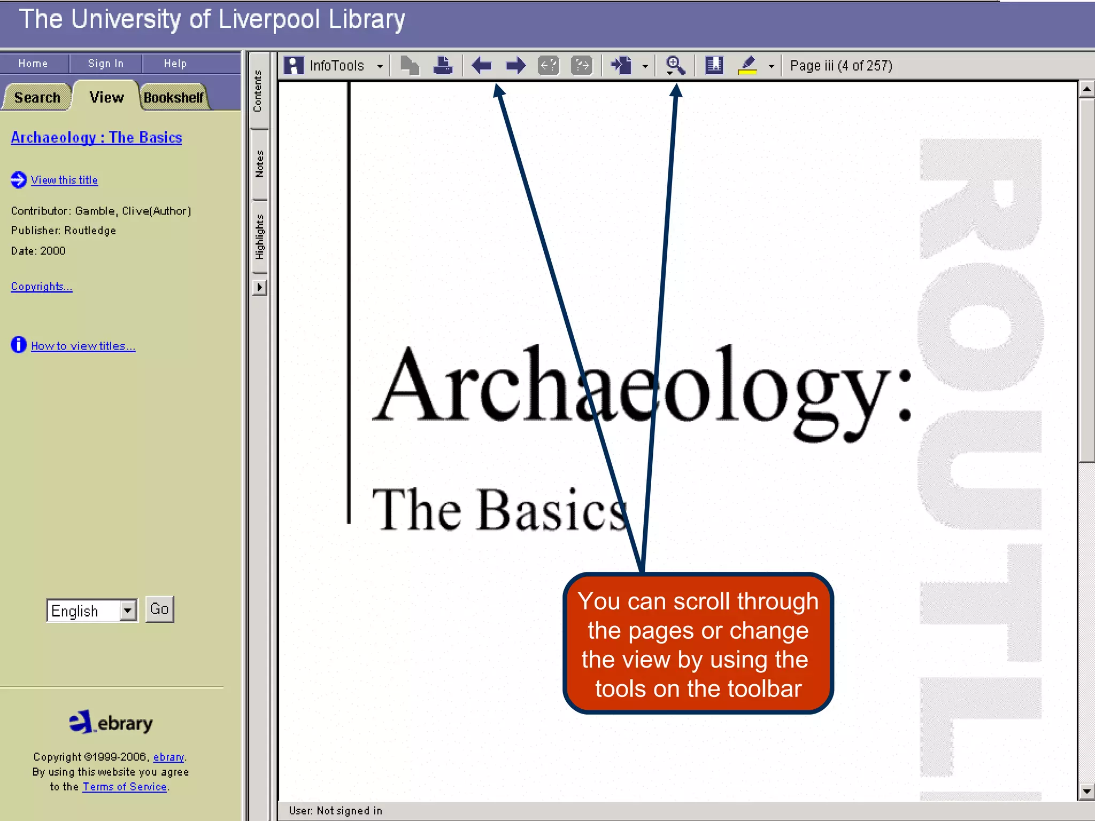
Task: Open the English language dropdown
Action: click(92, 610)
